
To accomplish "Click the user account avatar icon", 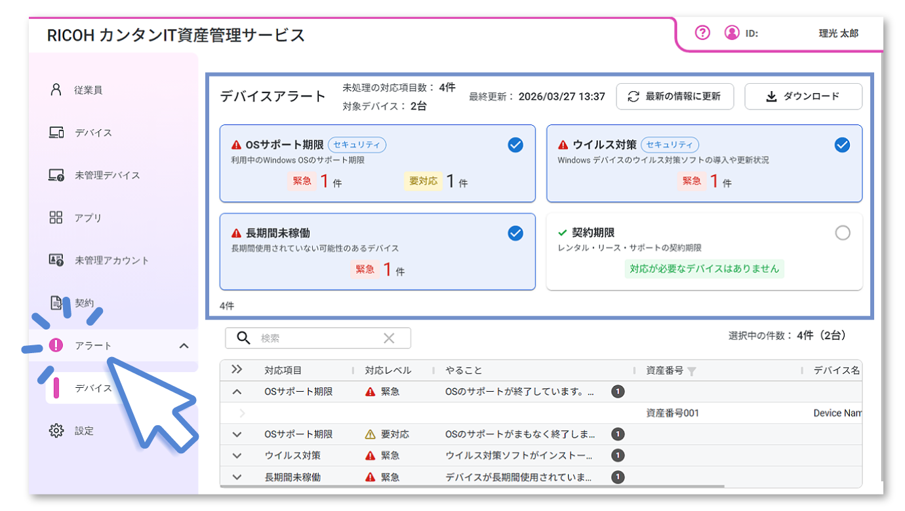I will [732, 33].
